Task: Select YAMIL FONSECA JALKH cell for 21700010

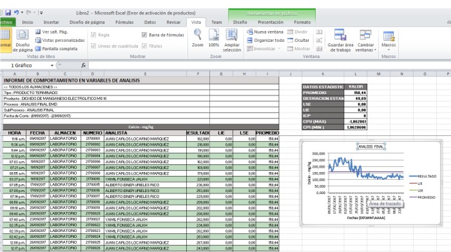Action: (145, 179)
